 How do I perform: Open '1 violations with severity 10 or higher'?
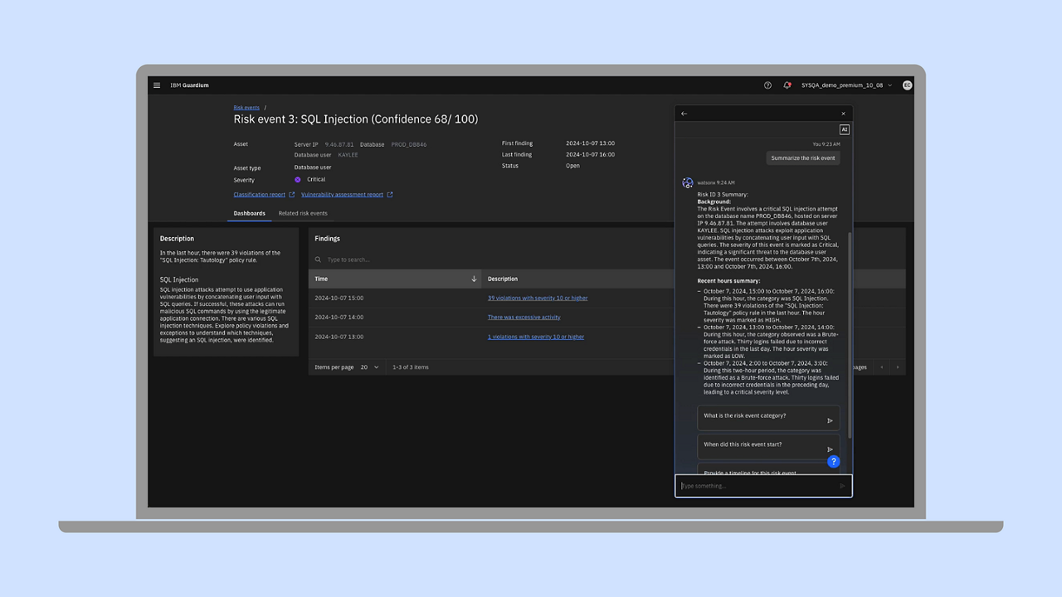pos(536,337)
